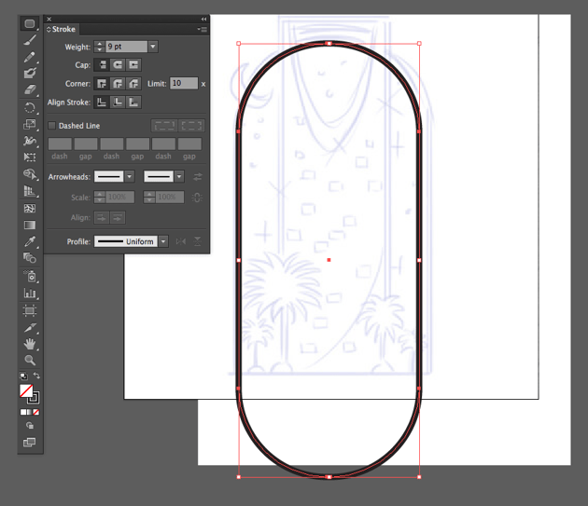Click the center point of selected shape
Screen dimensions: 588x506
(329, 260)
